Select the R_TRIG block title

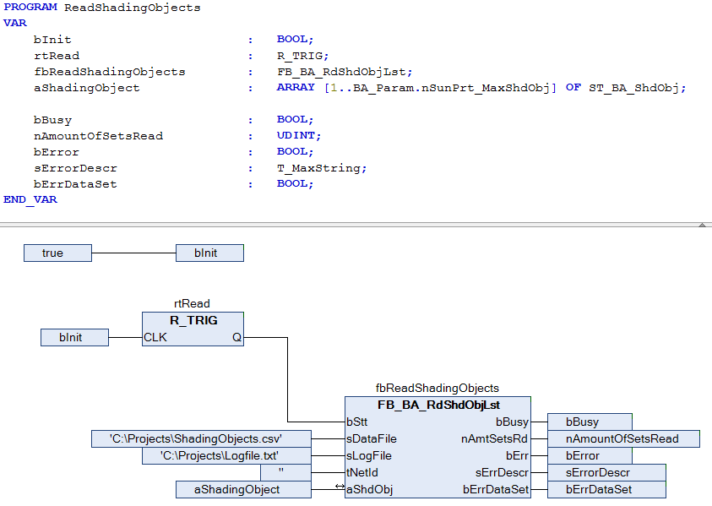(x=193, y=321)
